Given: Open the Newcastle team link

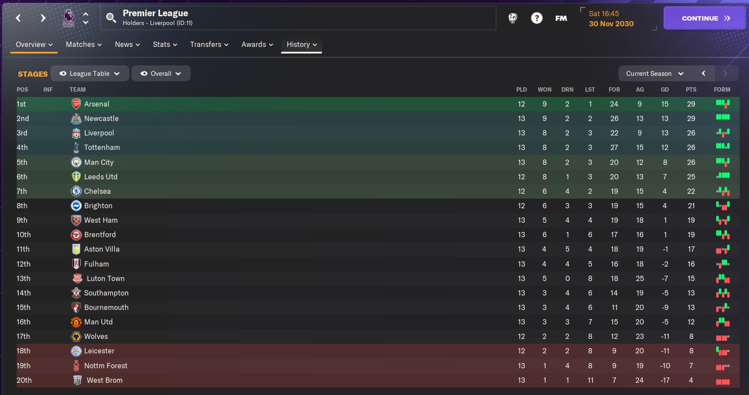Looking at the screenshot, I should pos(101,118).
